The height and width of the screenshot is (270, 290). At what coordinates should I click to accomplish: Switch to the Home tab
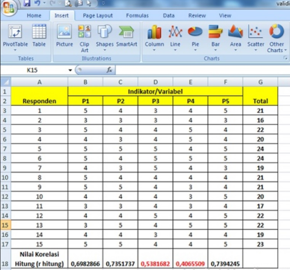[34, 16]
